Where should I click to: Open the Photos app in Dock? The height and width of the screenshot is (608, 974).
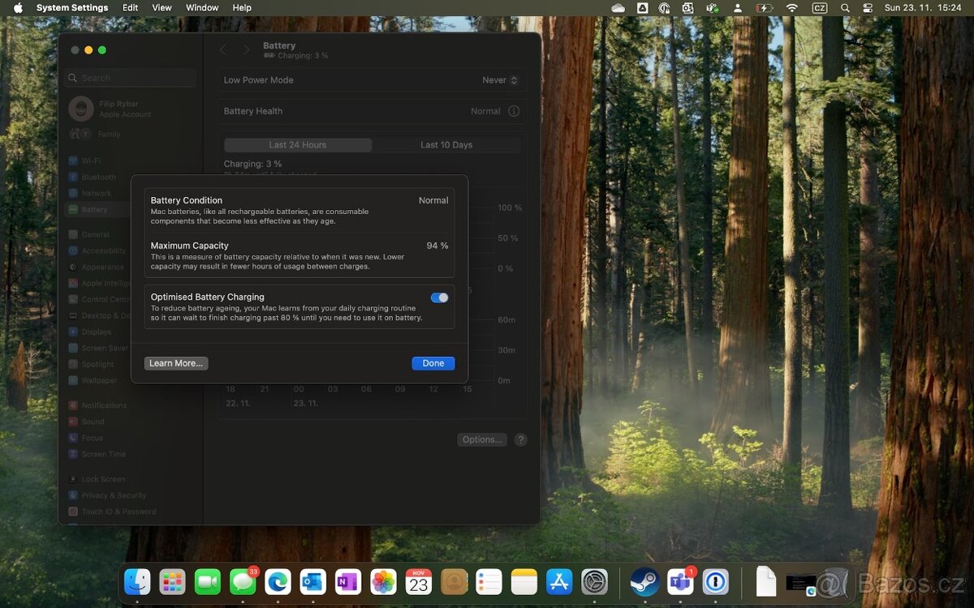[383, 581]
